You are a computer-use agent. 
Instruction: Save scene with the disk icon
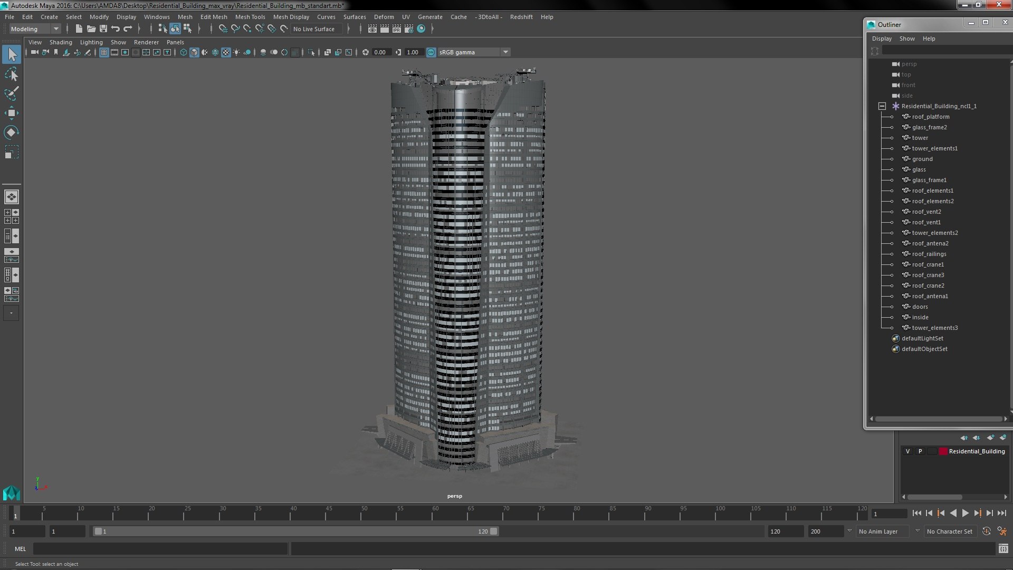pos(103,29)
